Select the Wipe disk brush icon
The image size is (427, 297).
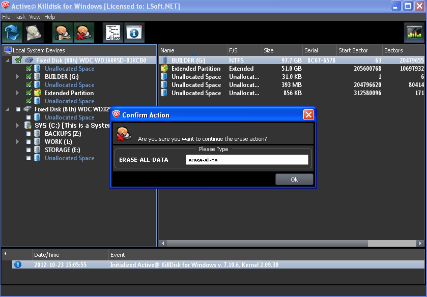coord(62,33)
